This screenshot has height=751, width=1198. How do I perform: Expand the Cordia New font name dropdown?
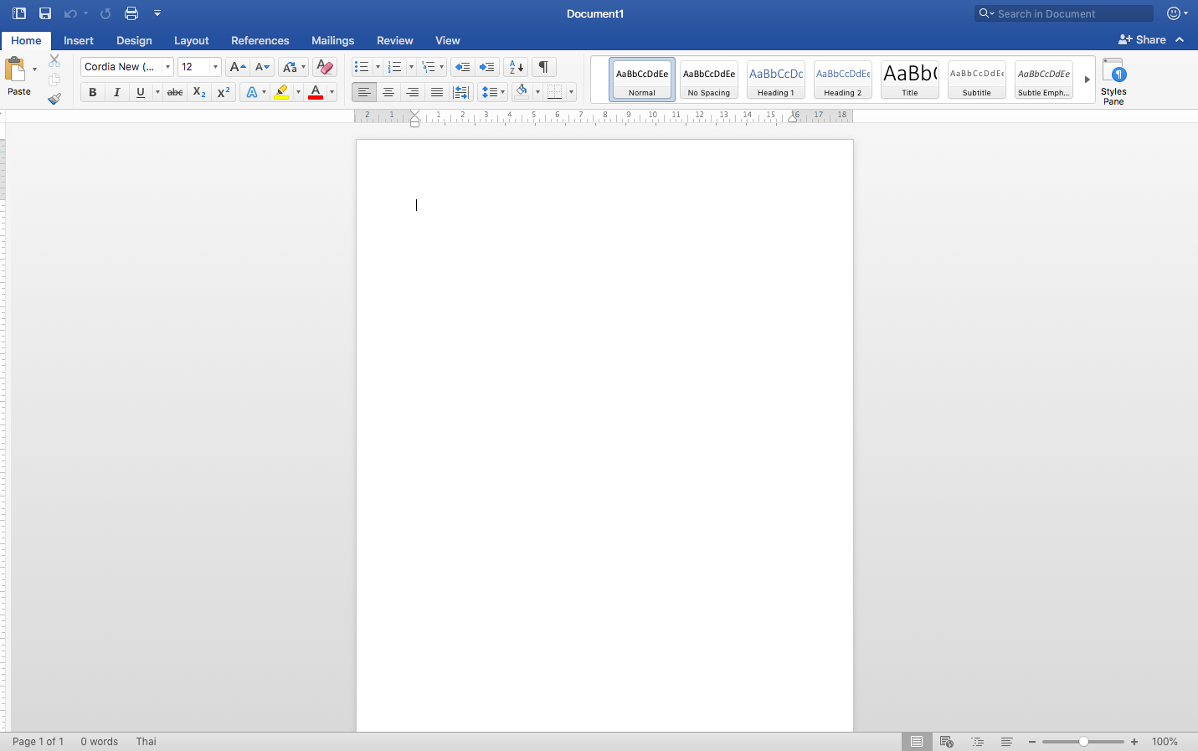167,67
